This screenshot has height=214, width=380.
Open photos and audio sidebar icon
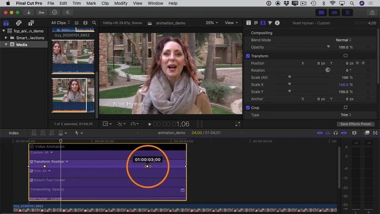tap(18, 23)
